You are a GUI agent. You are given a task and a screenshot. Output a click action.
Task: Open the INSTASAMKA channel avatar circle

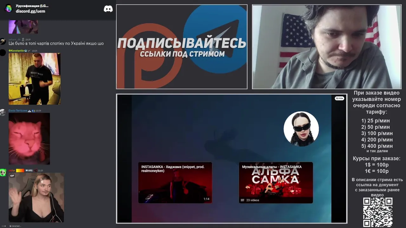(x=301, y=129)
